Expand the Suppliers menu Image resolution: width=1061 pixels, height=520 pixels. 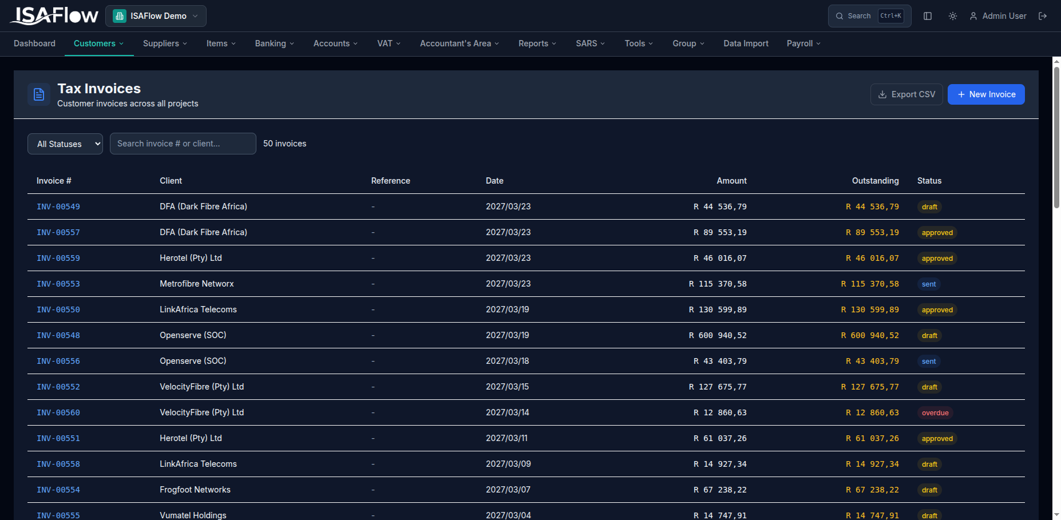(165, 43)
